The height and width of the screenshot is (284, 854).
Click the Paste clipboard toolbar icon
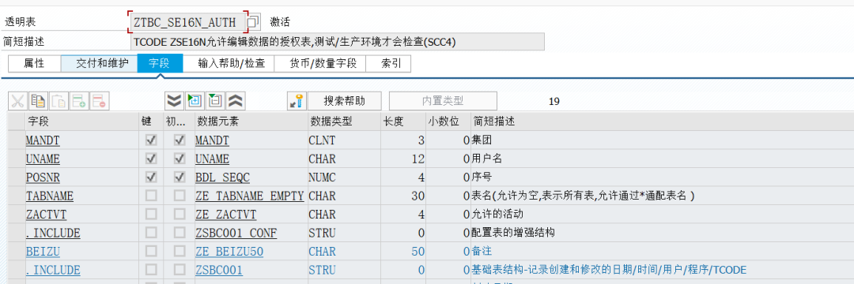point(59,101)
